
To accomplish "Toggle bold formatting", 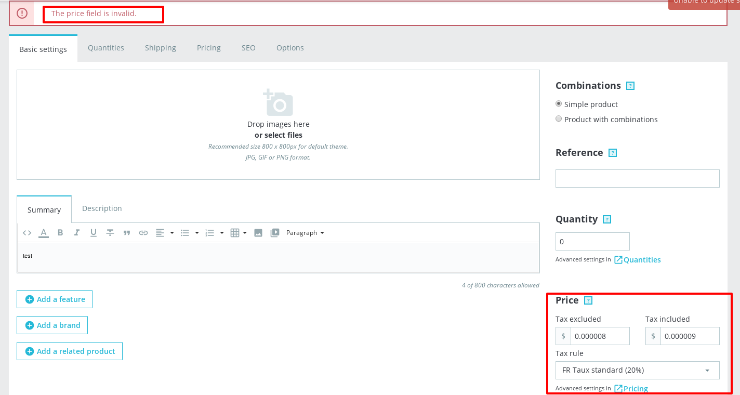I will [x=60, y=233].
